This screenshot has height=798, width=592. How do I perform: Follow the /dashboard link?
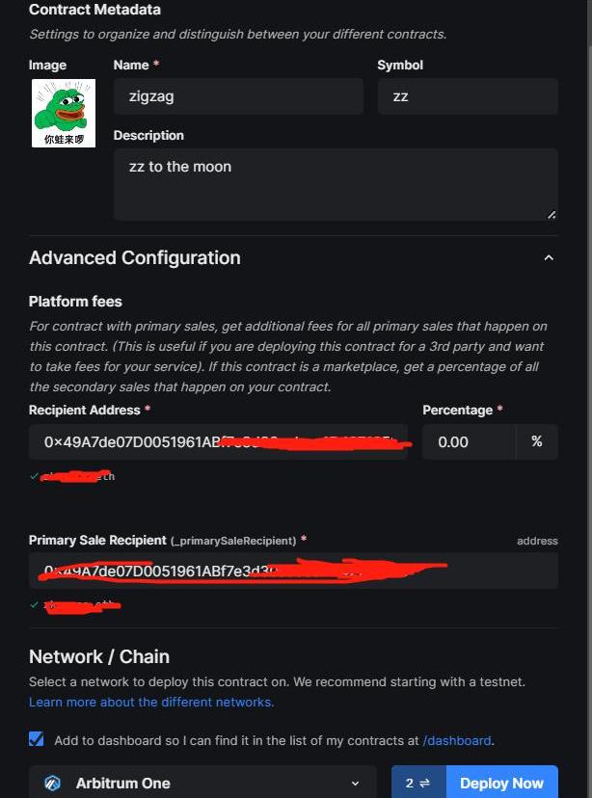click(x=457, y=740)
